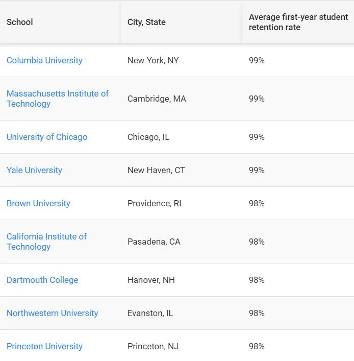354x361 pixels.
Task: Visit the Brown University link
Action: (38, 203)
